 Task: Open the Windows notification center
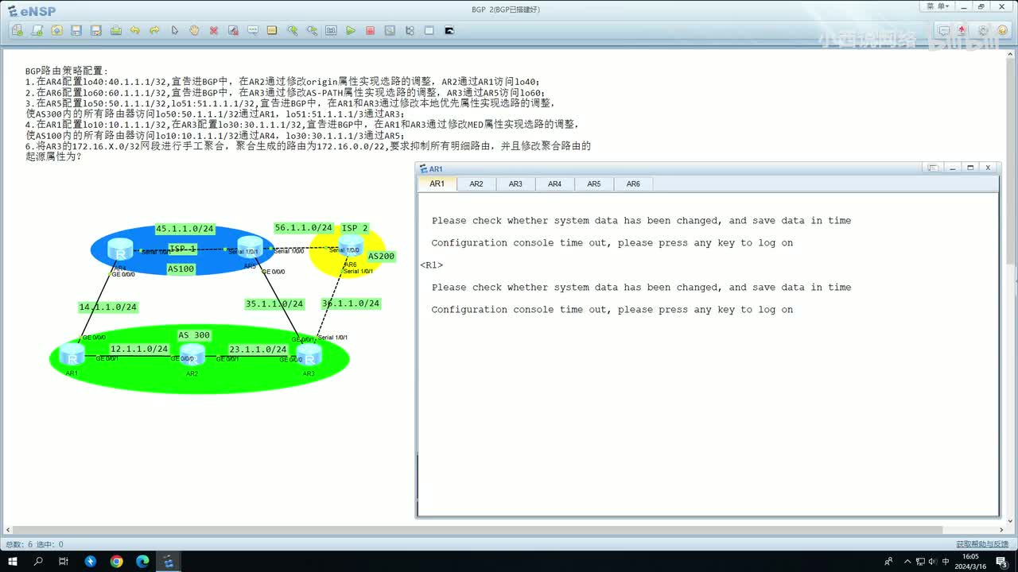pyautogui.click(x=1001, y=562)
